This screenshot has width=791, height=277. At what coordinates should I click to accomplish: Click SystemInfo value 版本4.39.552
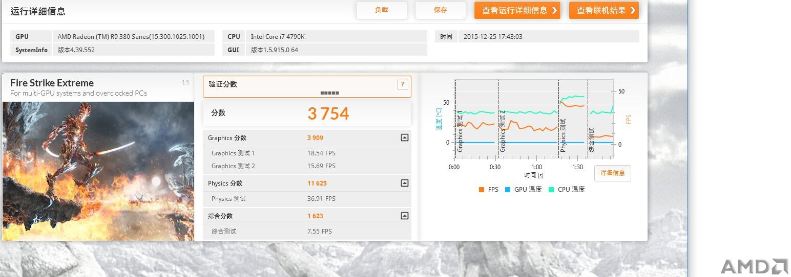76,50
